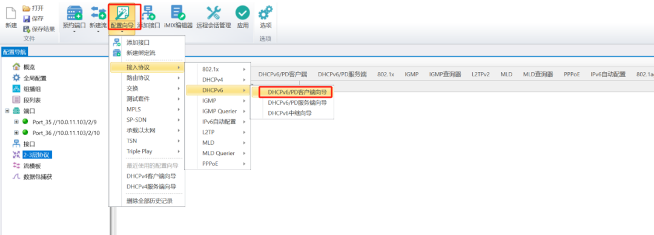Open dropdown arrow under 新建流
This screenshot has width=654, height=235.
98,31
